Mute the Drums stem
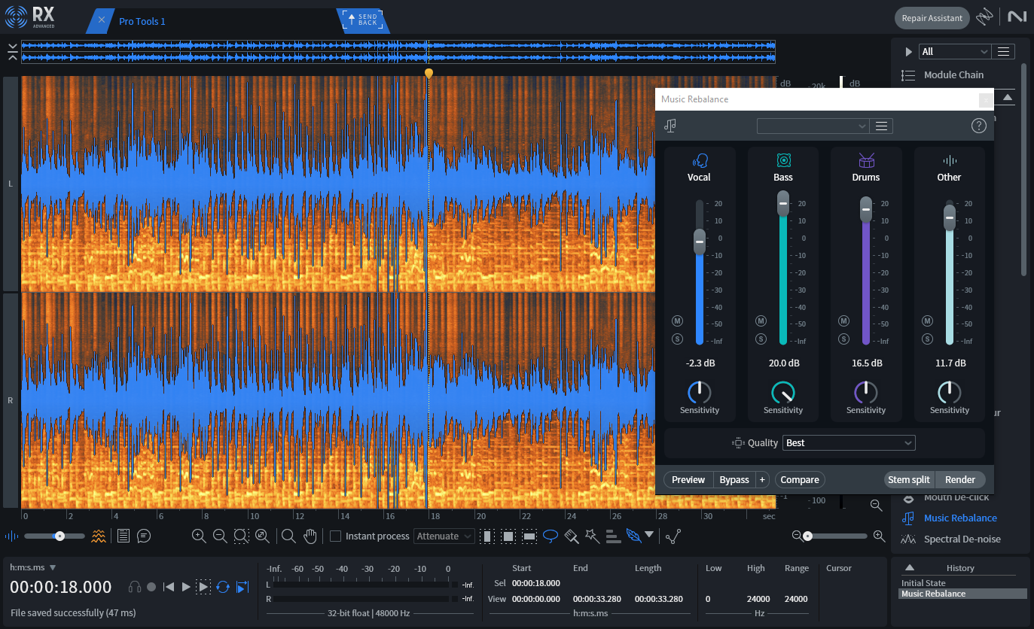 pos(843,321)
